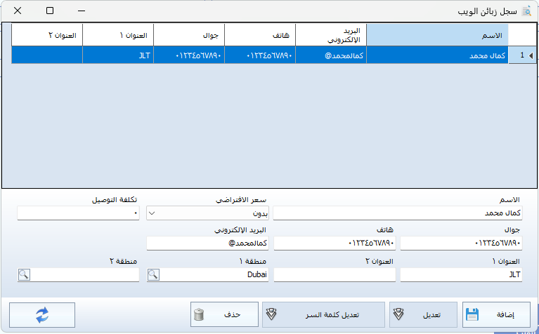Sort by the جوال column header

tap(189, 34)
